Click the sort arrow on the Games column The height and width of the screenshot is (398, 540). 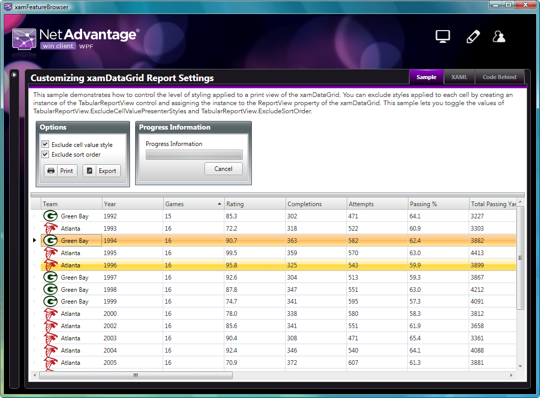(220, 203)
